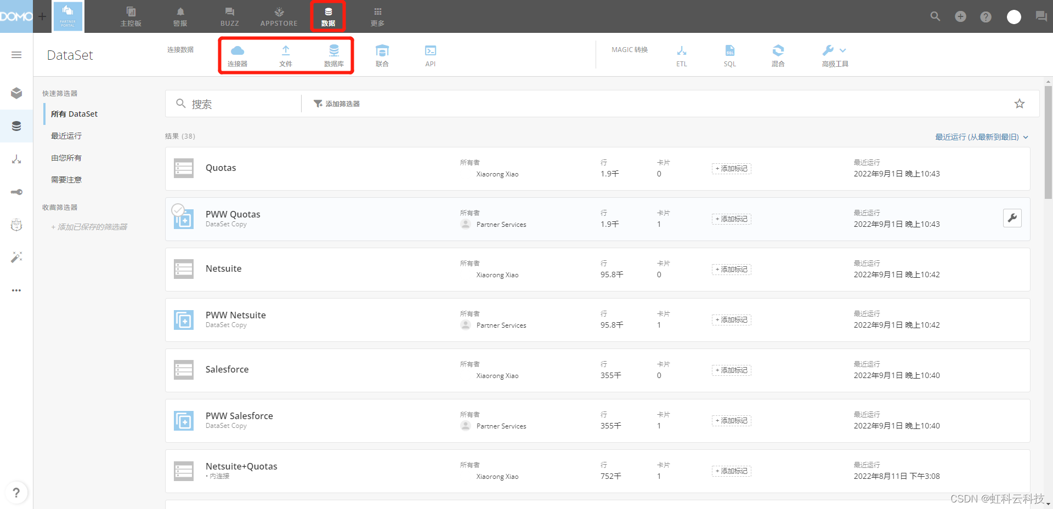Open the Quotas dataset
The width and height of the screenshot is (1053, 509).
[220, 168]
